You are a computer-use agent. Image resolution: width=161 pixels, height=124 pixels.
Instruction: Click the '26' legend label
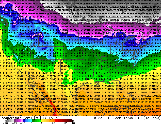(53, 123)
